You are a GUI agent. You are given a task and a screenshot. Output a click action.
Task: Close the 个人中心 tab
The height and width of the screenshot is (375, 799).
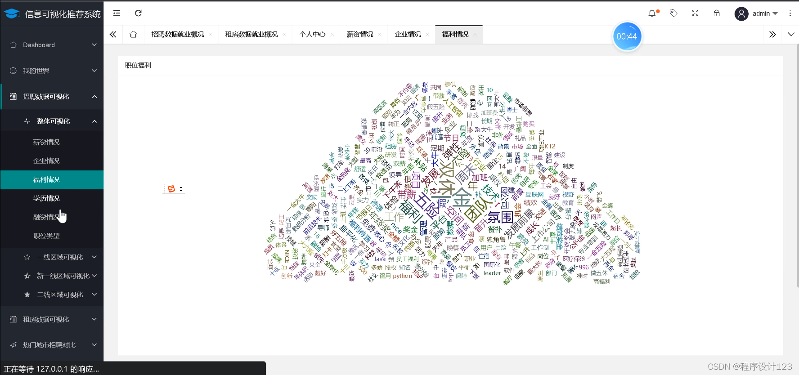coord(332,35)
